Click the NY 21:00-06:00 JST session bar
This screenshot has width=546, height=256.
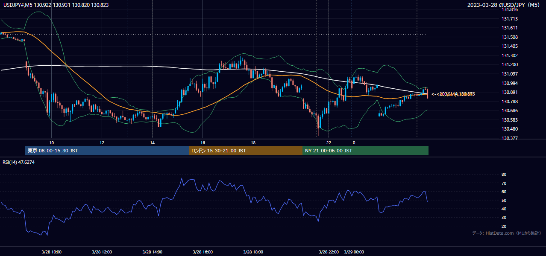(365, 151)
